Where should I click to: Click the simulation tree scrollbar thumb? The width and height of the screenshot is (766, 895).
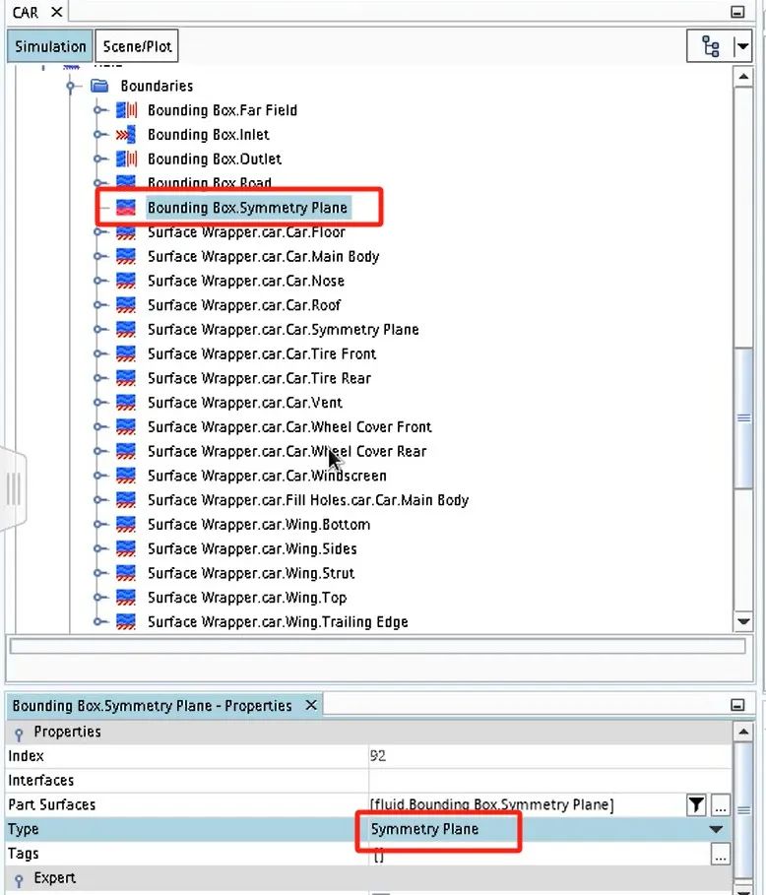coord(743,417)
